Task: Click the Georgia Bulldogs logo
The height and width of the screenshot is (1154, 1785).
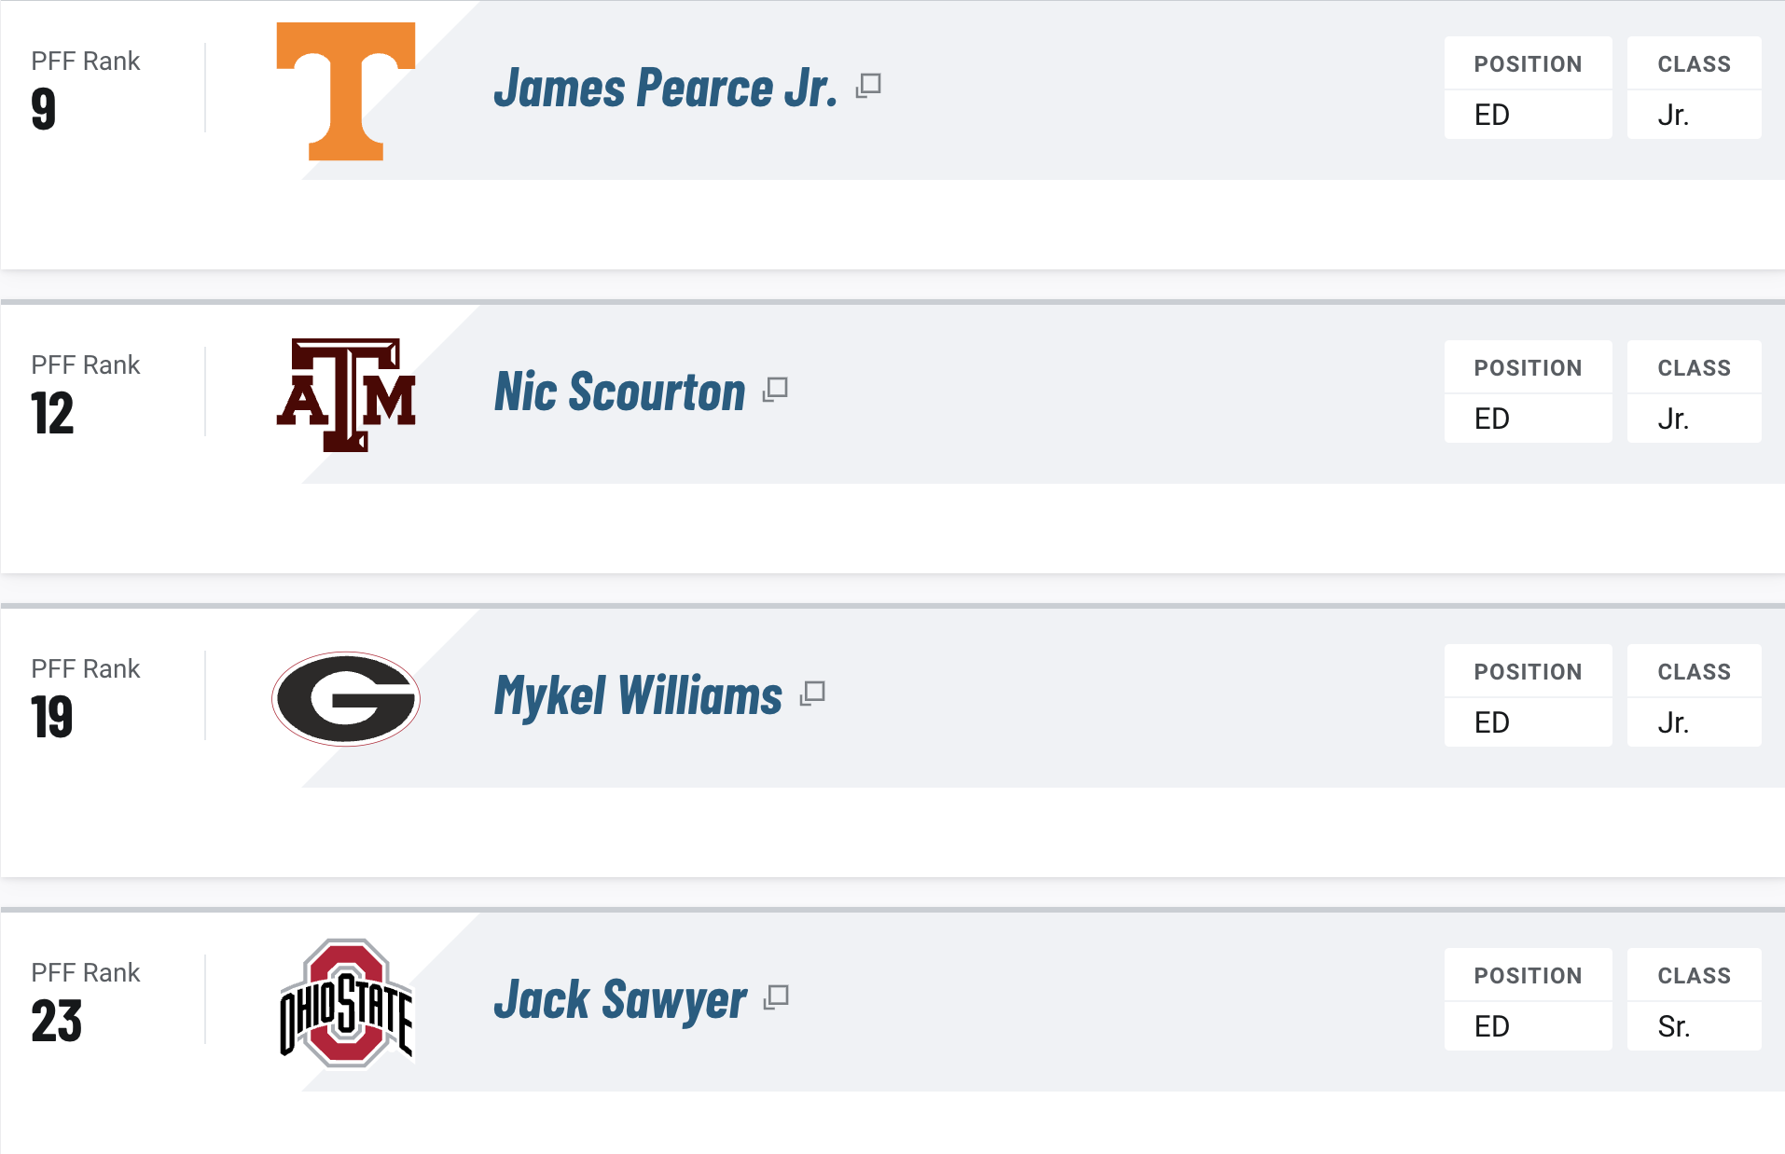Action: 346,698
